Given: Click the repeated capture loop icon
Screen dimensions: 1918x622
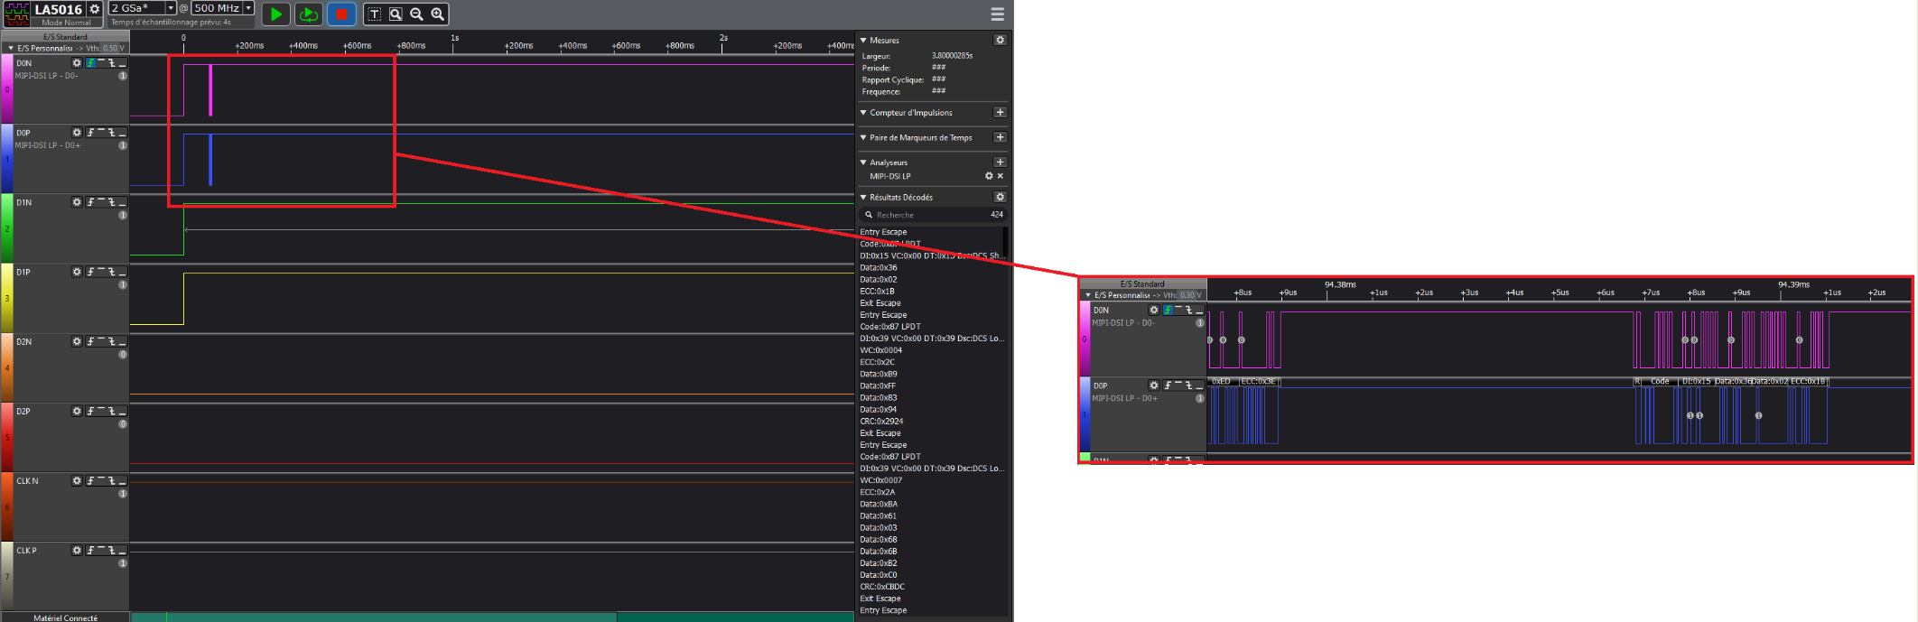Looking at the screenshot, I should (x=308, y=14).
